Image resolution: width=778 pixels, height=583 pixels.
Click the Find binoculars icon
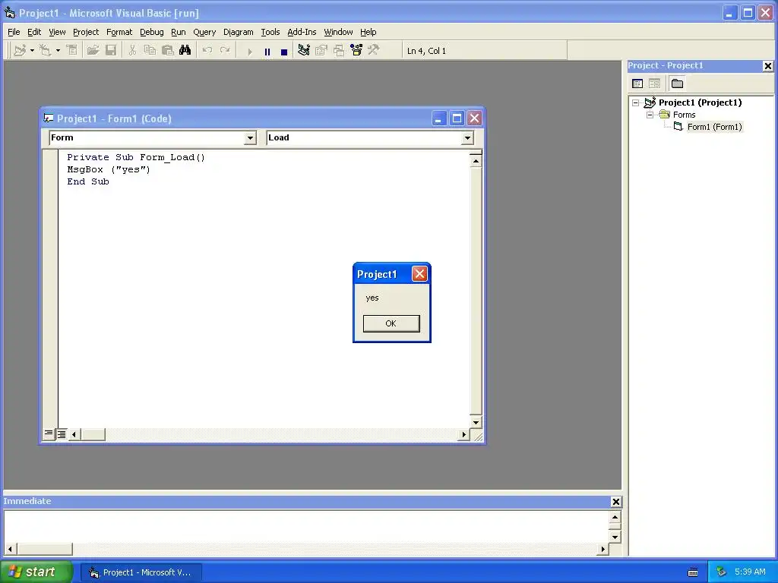(x=185, y=51)
